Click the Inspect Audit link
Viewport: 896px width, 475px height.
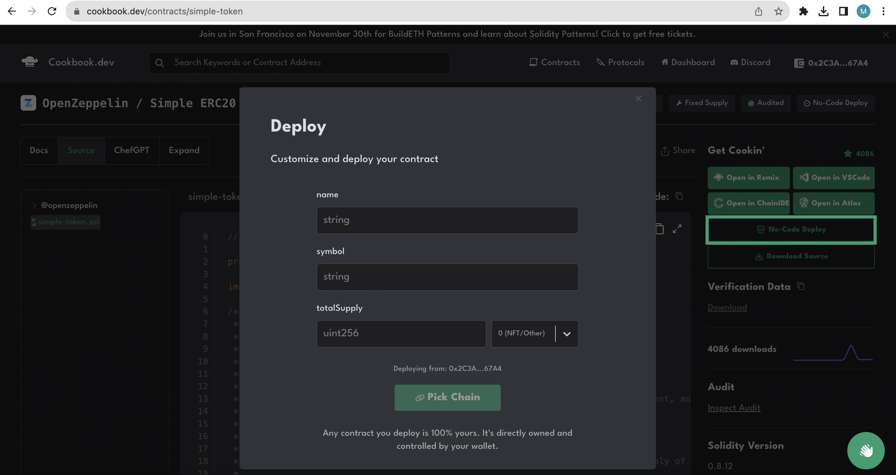coord(734,408)
